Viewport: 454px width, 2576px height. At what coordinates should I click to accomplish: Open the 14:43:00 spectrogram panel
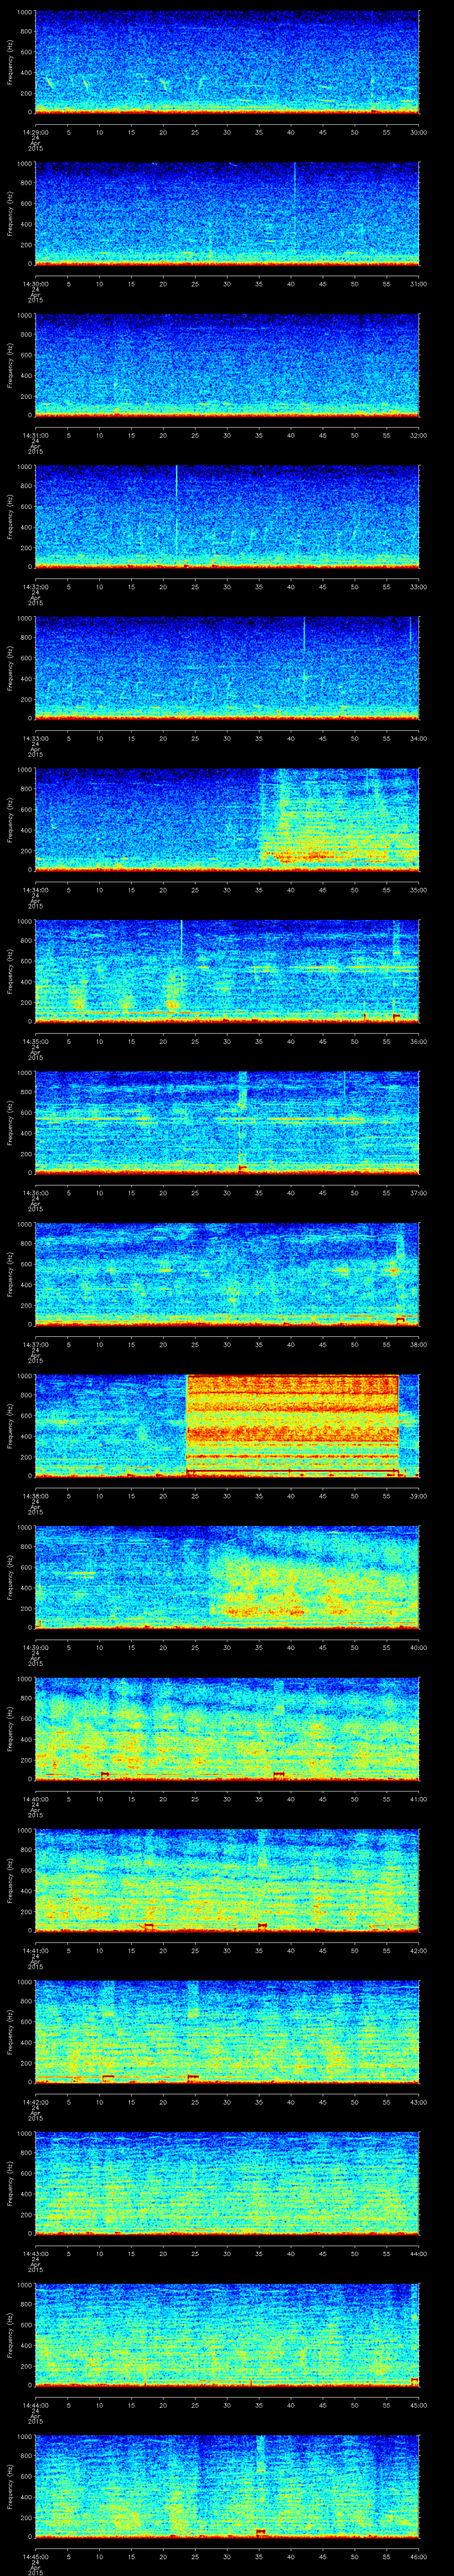(227, 2182)
